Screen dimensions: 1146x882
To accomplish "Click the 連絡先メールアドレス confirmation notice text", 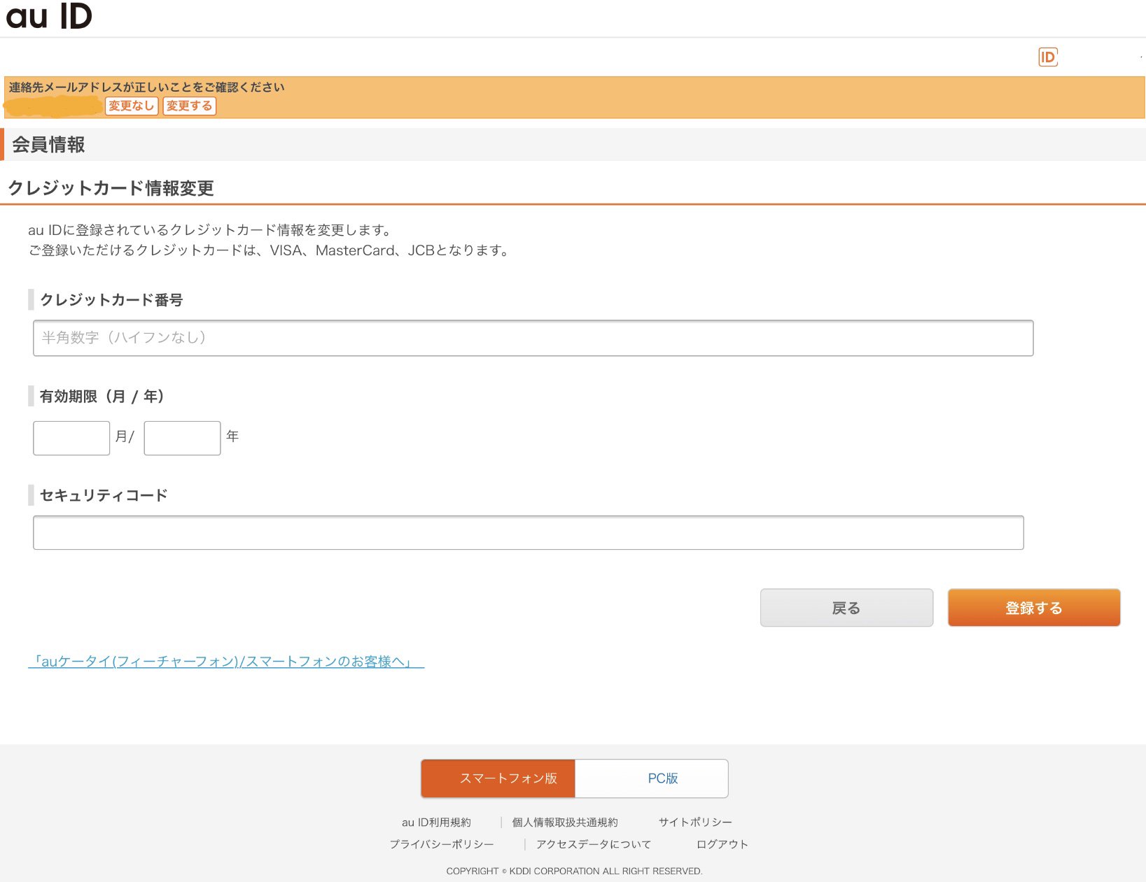I will click(147, 87).
